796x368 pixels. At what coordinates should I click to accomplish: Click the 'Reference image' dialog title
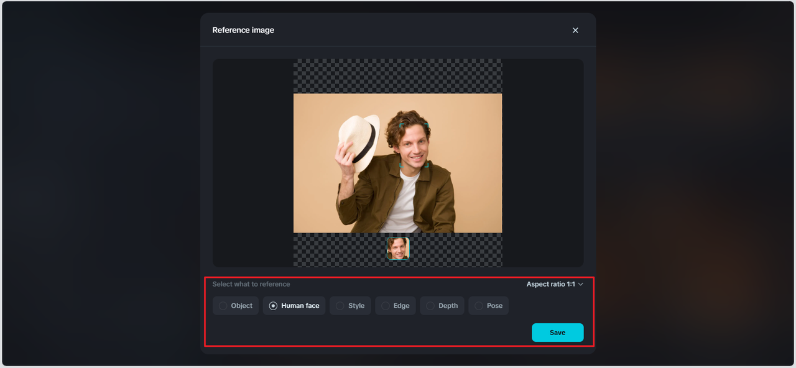(243, 30)
